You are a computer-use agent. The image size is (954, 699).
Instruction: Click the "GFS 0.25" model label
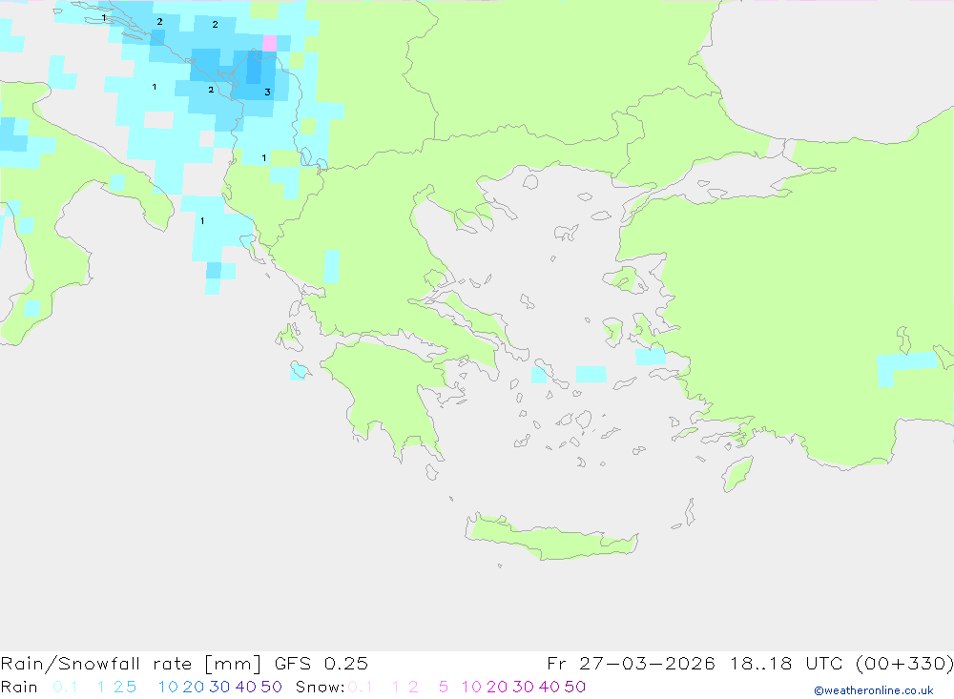tap(321, 664)
